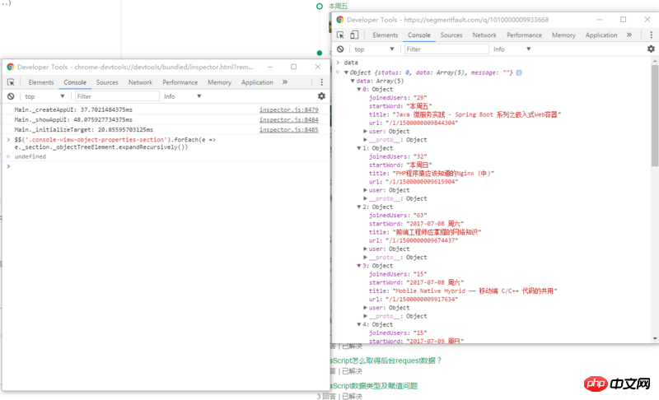Screen dimensions: 659x400
Task: Clear console icon in right DevTools window
Action: [x=340, y=49]
